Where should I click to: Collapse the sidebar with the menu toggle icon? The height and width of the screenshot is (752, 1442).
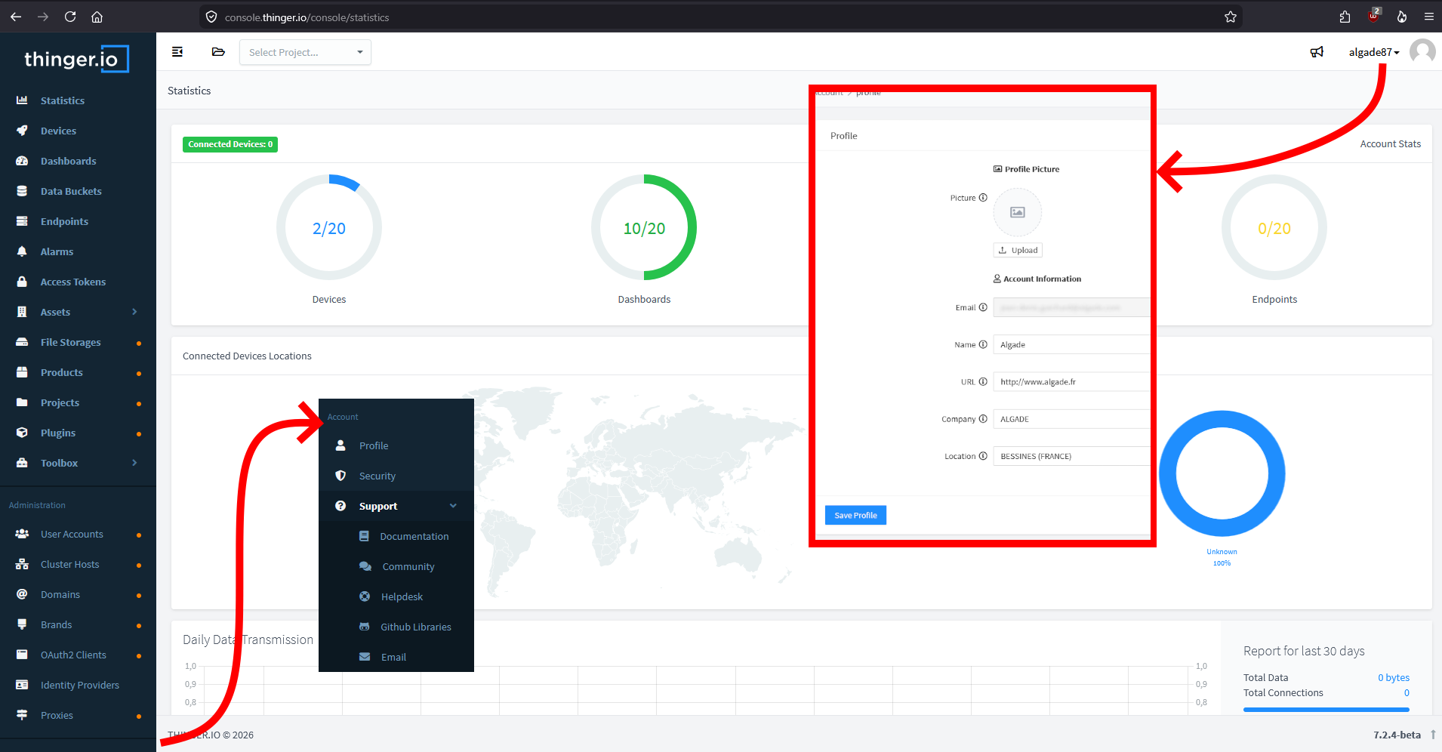click(x=177, y=52)
